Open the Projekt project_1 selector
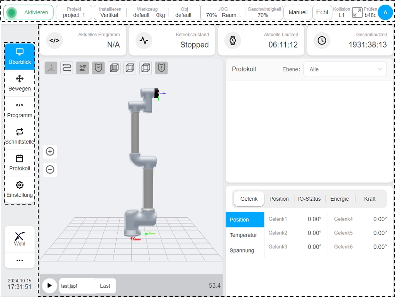The width and height of the screenshot is (395, 297). click(x=74, y=12)
